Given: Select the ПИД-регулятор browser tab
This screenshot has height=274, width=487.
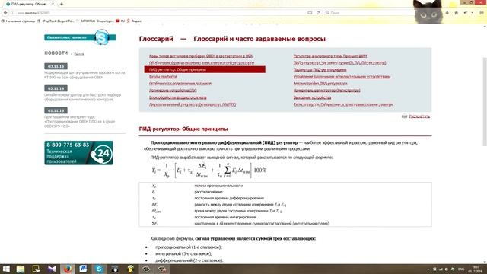Looking at the screenshot, I should [30, 4].
